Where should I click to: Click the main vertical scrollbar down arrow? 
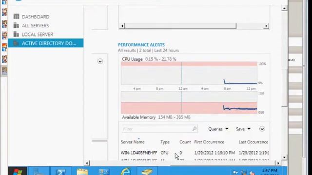pyautogui.click(x=284, y=157)
